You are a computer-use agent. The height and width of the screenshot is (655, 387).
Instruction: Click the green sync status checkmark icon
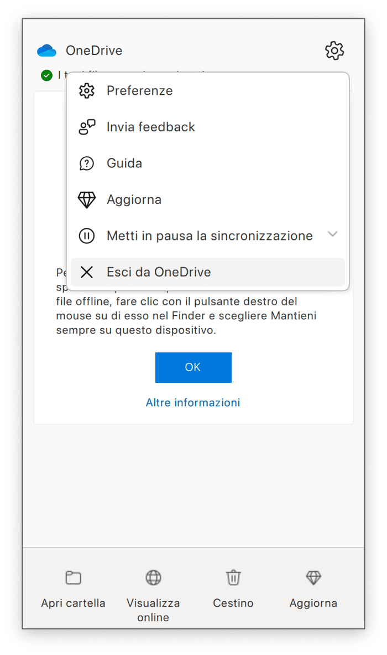coord(46,75)
